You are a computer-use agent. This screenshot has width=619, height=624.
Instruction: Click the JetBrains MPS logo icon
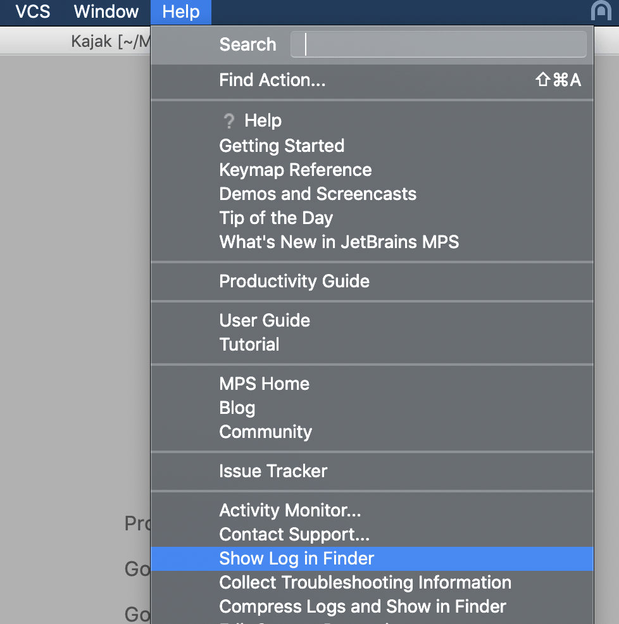coord(600,12)
